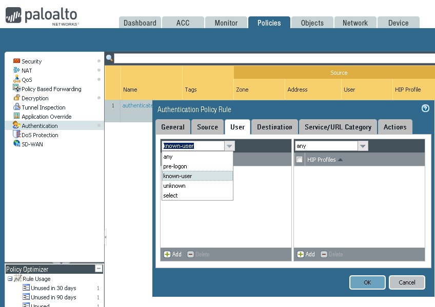Open the source user type dropdown arrow
This screenshot has width=435, height=307.
point(229,146)
